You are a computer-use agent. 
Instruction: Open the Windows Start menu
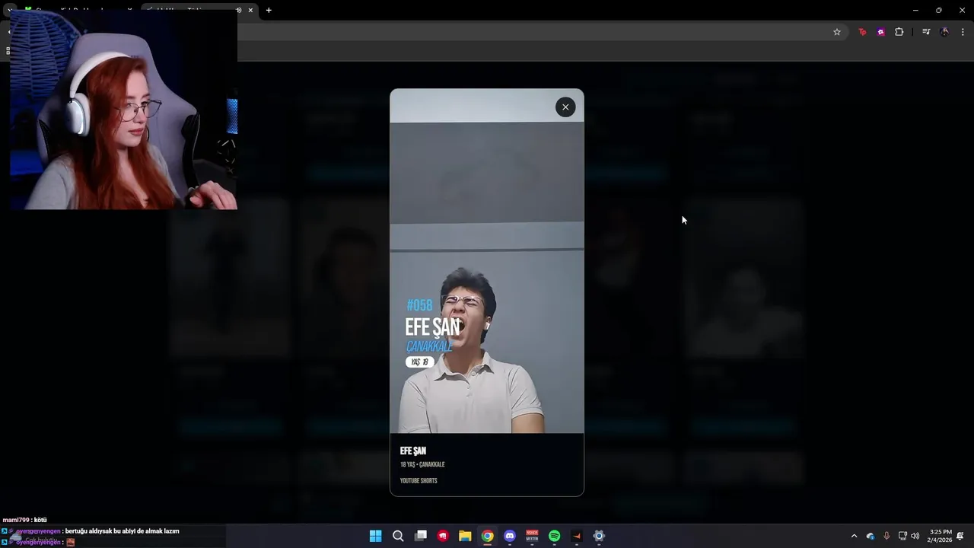[x=376, y=536]
